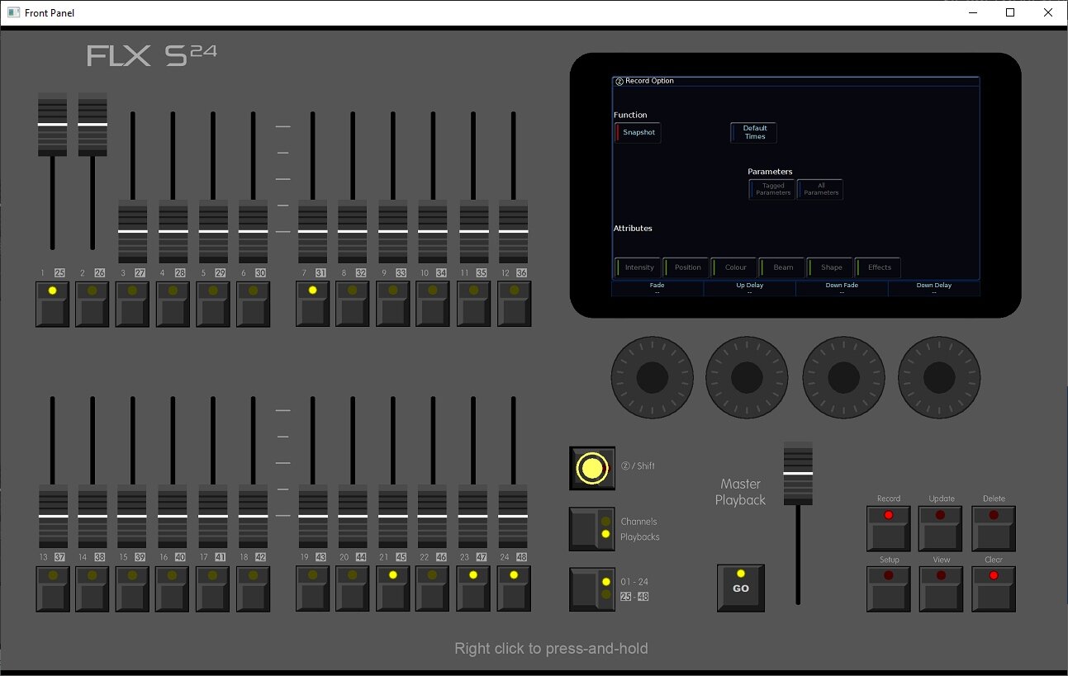1068x676 pixels.
Task: Click the flash button under fader 20
Action: coord(353,589)
